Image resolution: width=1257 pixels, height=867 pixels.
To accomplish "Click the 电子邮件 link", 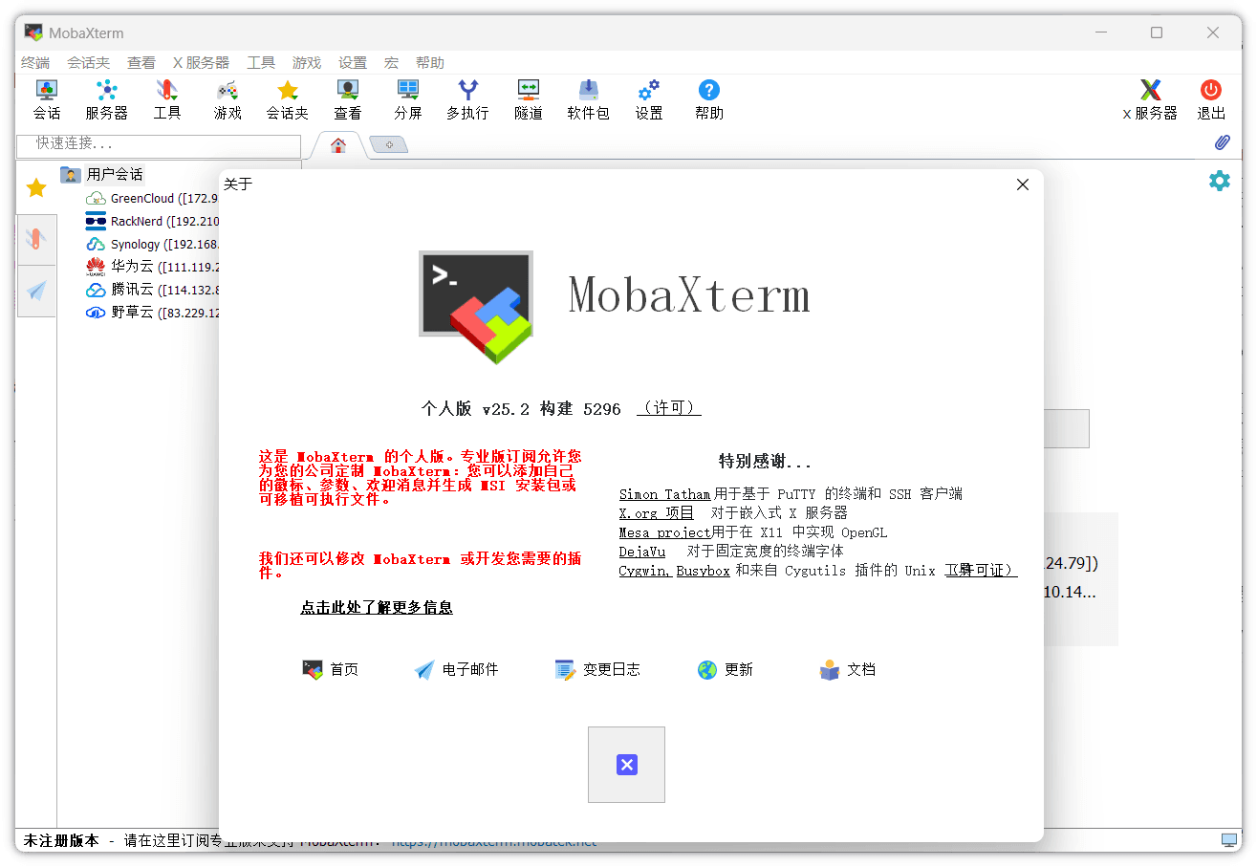I will [456, 669].
